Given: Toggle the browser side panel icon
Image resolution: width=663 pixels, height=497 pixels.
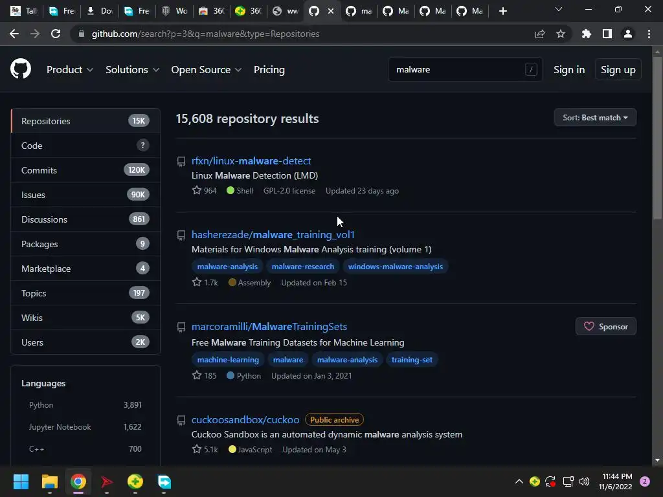Looking at the screenshot, I should [x=607, y=34].
